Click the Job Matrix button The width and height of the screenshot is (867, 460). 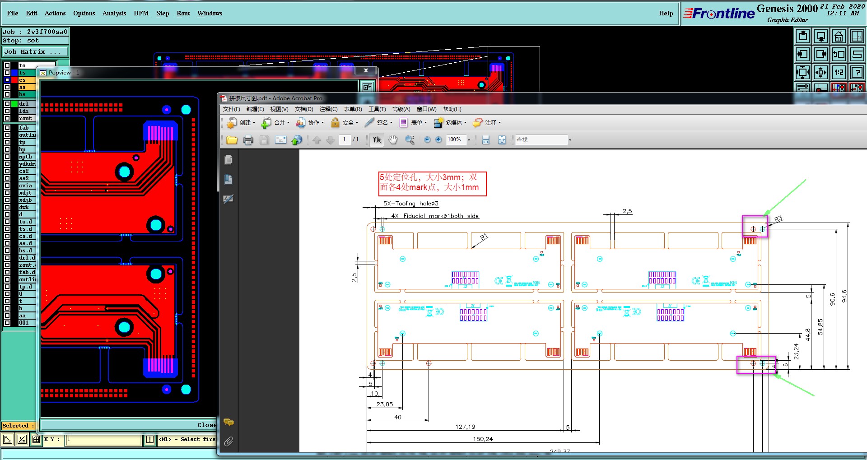(x=35, y=52)
